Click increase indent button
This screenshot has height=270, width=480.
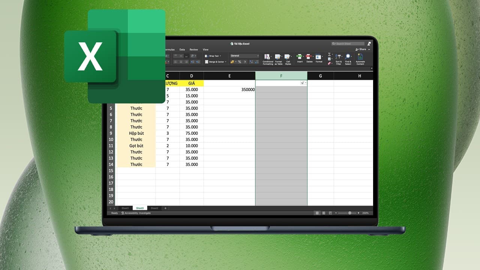coord(198,62)
